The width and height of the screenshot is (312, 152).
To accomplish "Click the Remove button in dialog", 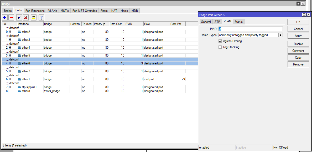I will 298,64.
